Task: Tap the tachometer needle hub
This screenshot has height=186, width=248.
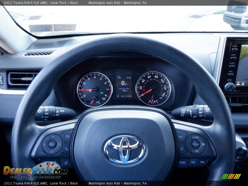Action: (x=95, y=89)
